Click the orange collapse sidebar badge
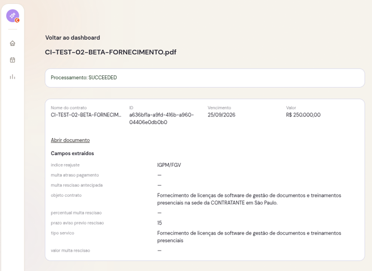 point(17,21)
